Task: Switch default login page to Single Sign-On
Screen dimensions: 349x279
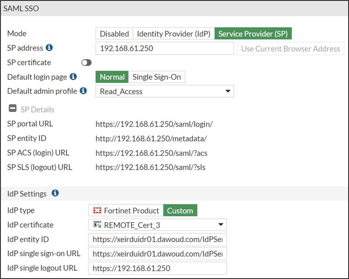Action: pyautogui.click(x=156, y=77)
